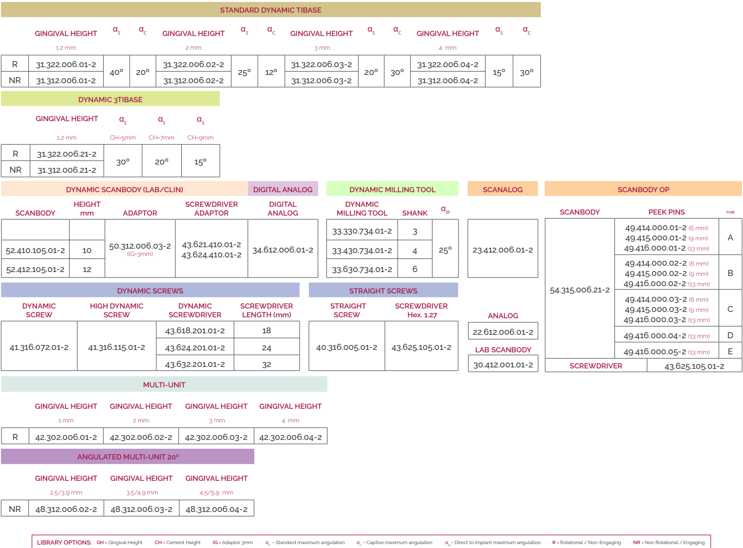Click the Scanalog header bar
743x548 pixels.
coord(502,189)
